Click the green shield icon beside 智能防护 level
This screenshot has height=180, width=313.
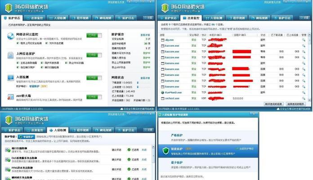point(165,151)
